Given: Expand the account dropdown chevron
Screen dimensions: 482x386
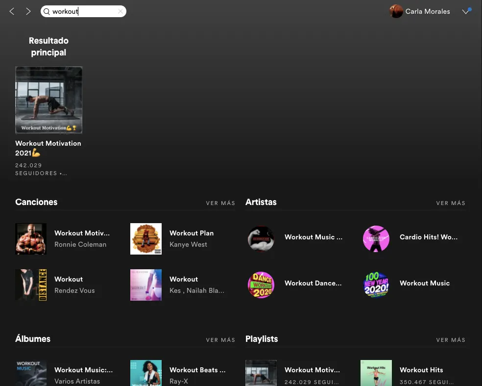Looking at the screenshot, I should (466, 12).
